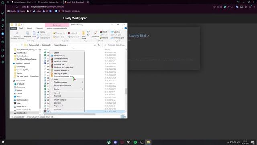Expand 'Otevřít v programu' submenu arrow
The height and width of the screenshot is (145, 257).
point(82,82)
